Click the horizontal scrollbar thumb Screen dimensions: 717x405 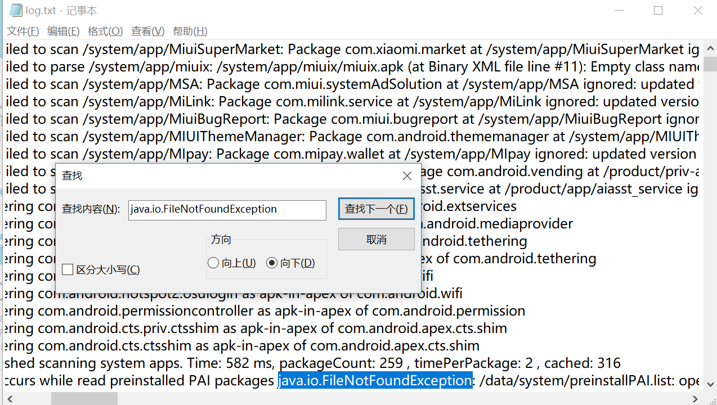click(x=84, y=399)
